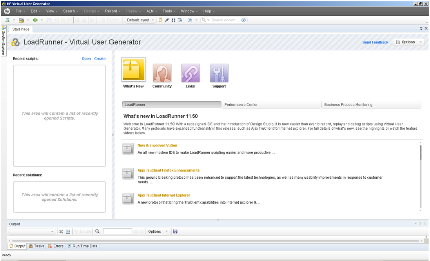Click the snapshot window toolbar icon
Screen dimensions: 430x261
[180, 20]
